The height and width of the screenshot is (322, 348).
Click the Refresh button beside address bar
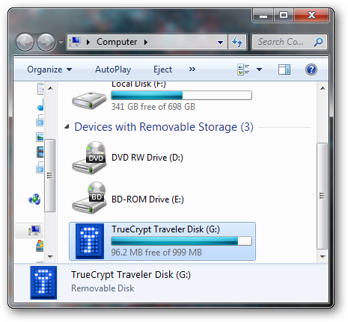point(237,42)
